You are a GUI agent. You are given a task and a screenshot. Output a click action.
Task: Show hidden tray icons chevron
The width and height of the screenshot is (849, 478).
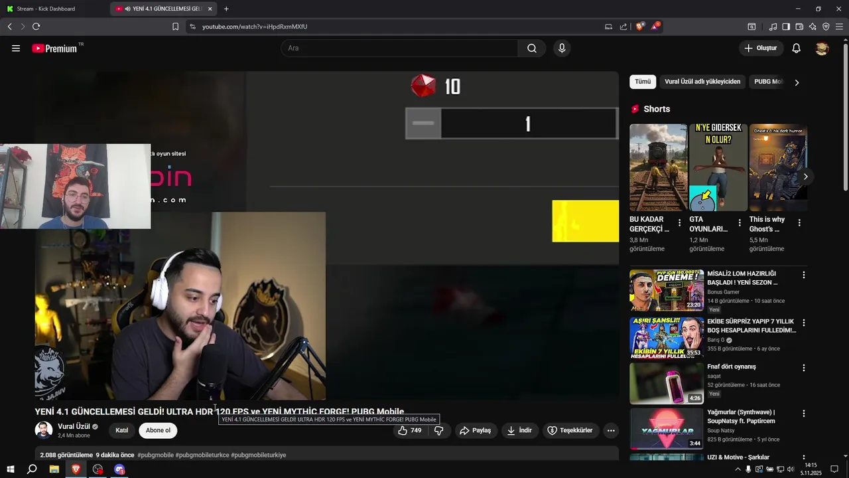pyautogui.click(x=738, y=469)
